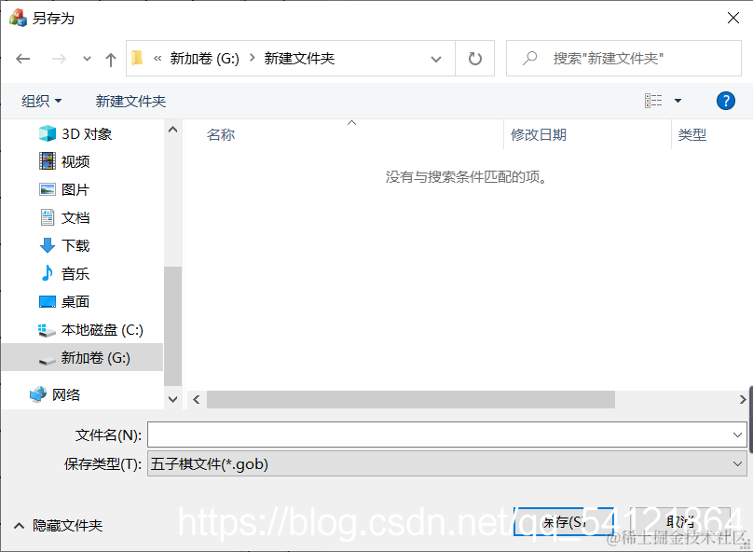This screenshot has width=753, height=552.
Task: Go up one folder level
Action: pos(111,59)
